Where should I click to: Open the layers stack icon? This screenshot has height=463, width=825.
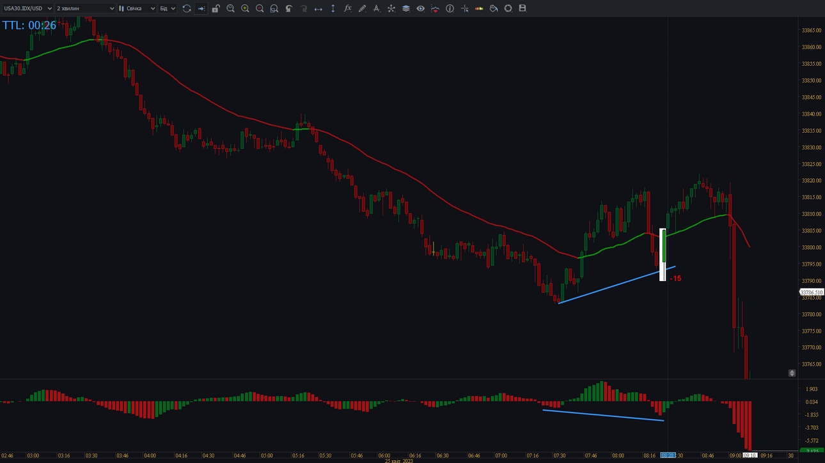tap(406, 8)
